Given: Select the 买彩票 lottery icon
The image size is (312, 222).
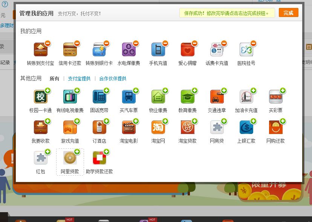Looking at the screenshot, I should tap(275, 97).
